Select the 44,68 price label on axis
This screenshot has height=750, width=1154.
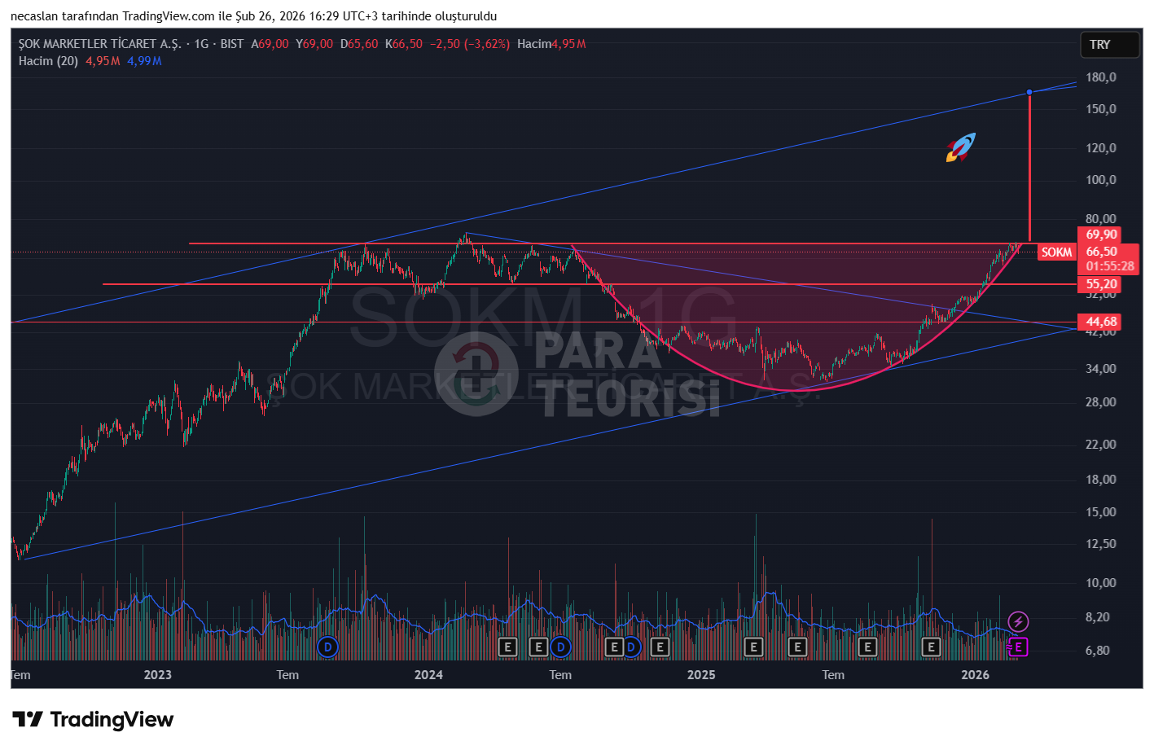coord(1101,322)
